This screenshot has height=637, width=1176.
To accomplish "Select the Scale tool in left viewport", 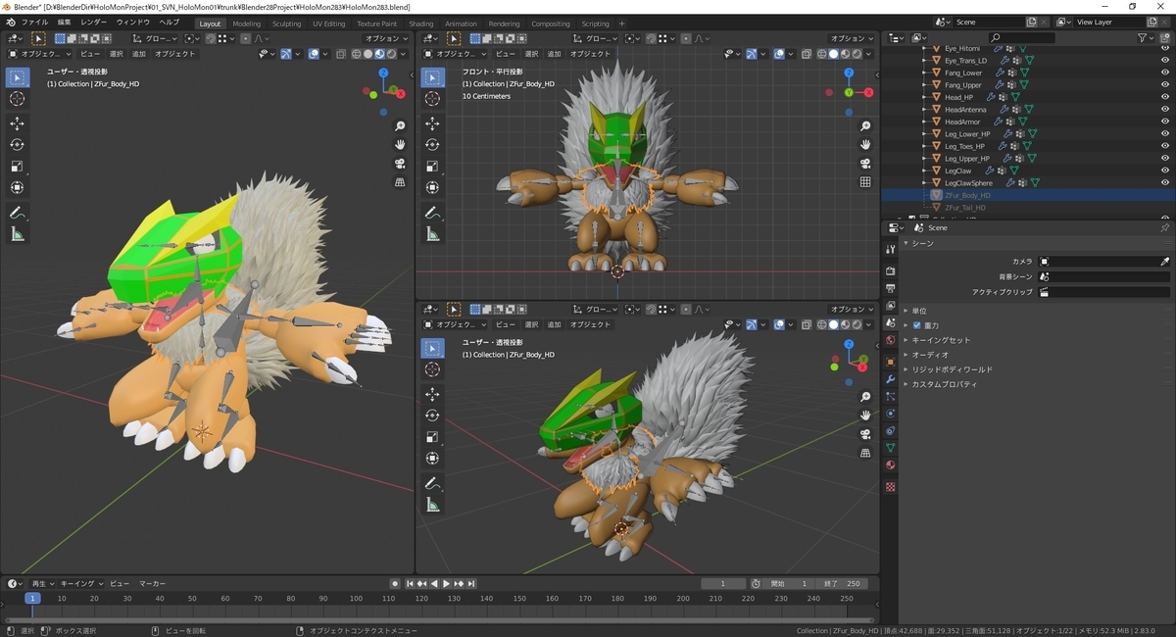I will 18,167.
